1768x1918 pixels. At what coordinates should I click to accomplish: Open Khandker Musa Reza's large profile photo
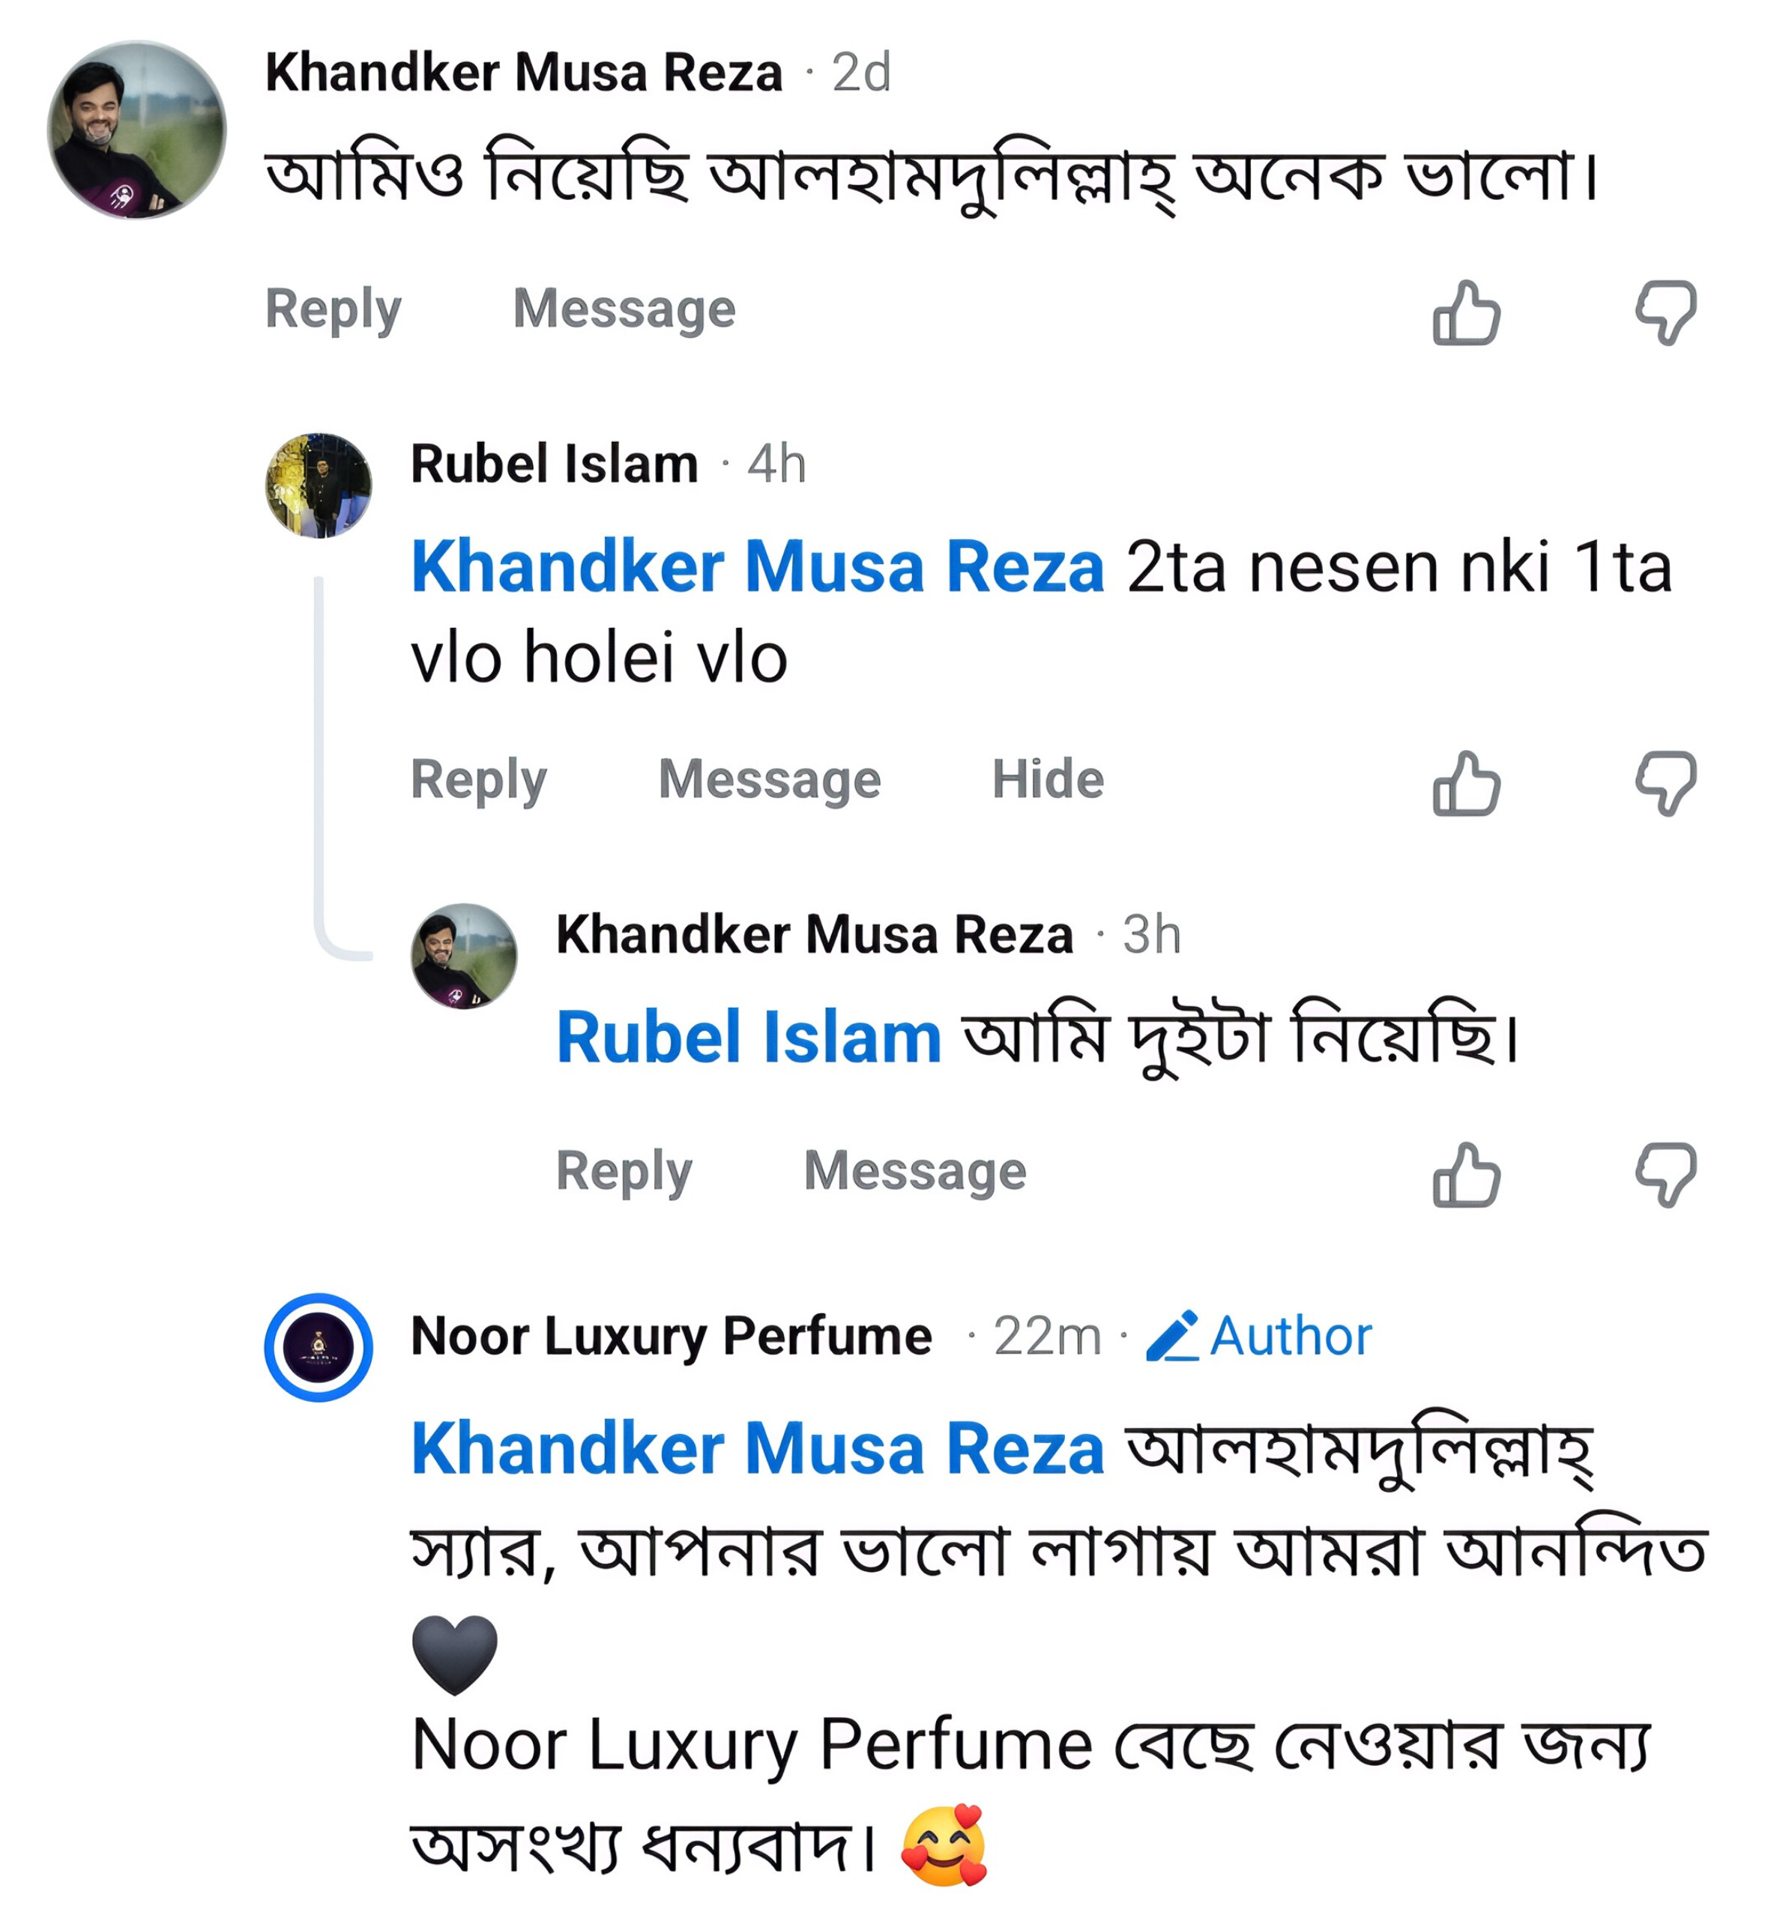(x=137, y=130)
